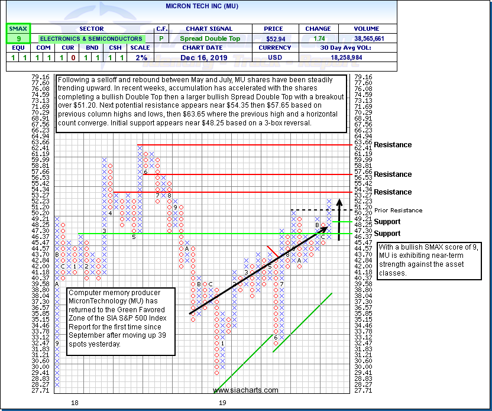Click the Resistance label near 57.66
Image resolution: width=492 pixels, height=411 pixels.
[393, 174]
